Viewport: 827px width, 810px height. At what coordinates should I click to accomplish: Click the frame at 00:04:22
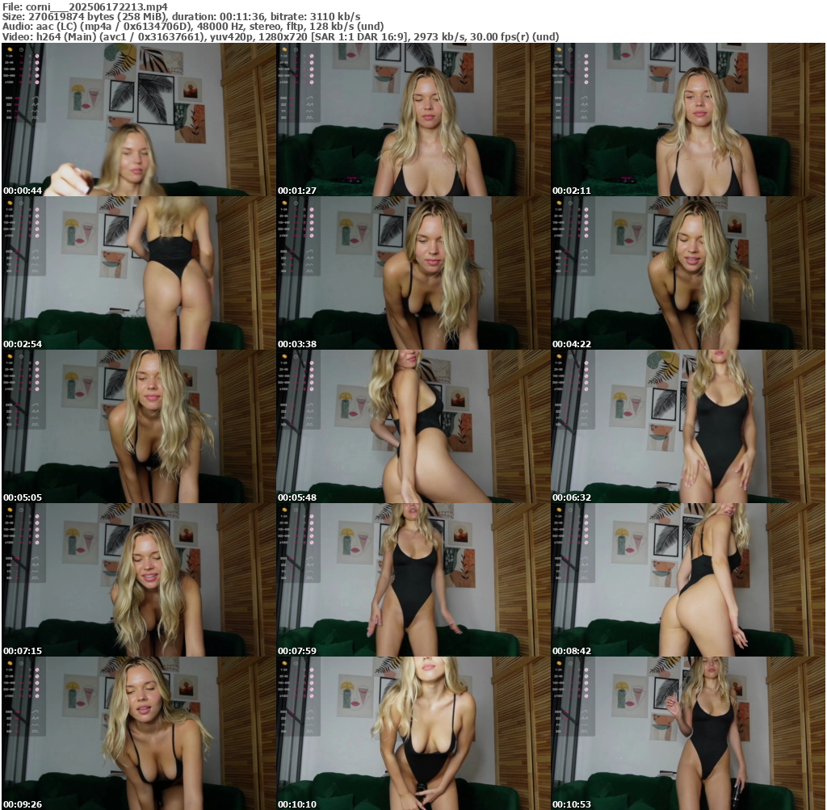(x=687, y=273)
